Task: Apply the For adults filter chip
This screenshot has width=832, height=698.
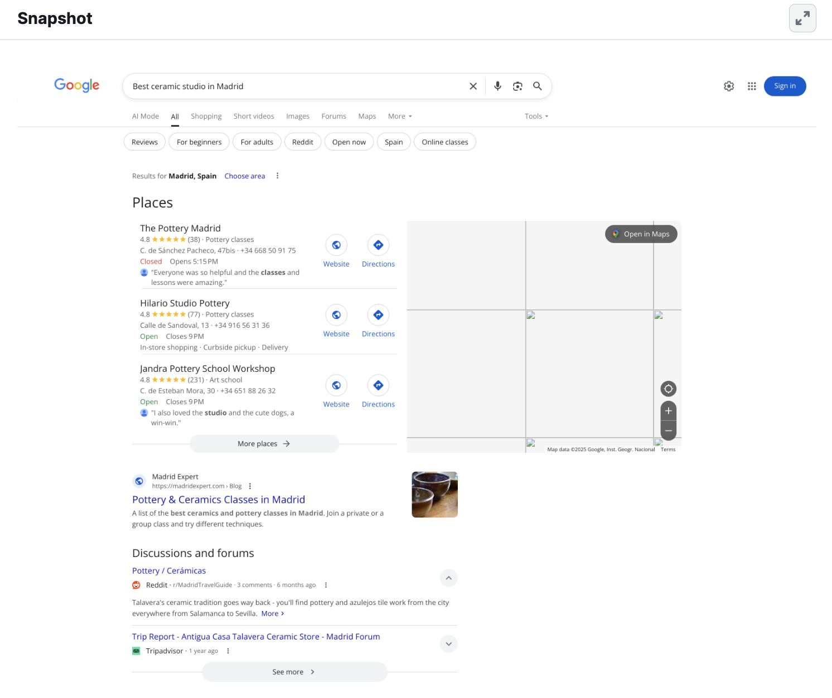Action: pos(257,142)
